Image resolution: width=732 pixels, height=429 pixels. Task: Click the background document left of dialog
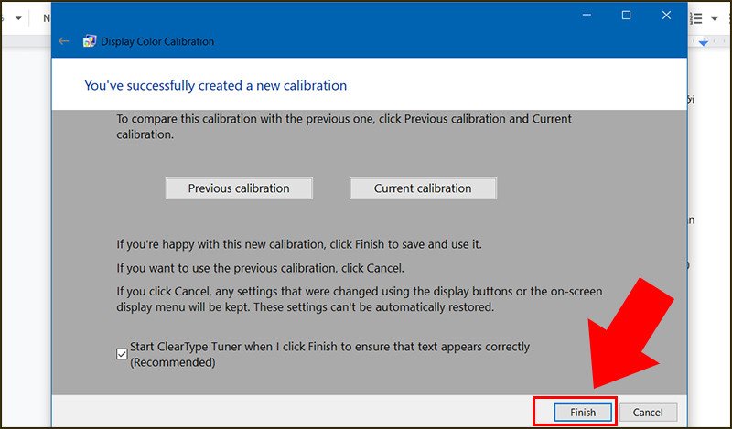(26, 229)
